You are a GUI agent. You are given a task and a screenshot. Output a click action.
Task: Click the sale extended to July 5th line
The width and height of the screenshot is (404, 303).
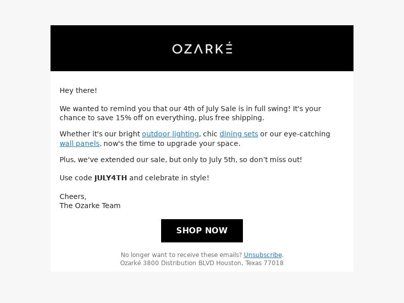(x=181, y=160)
